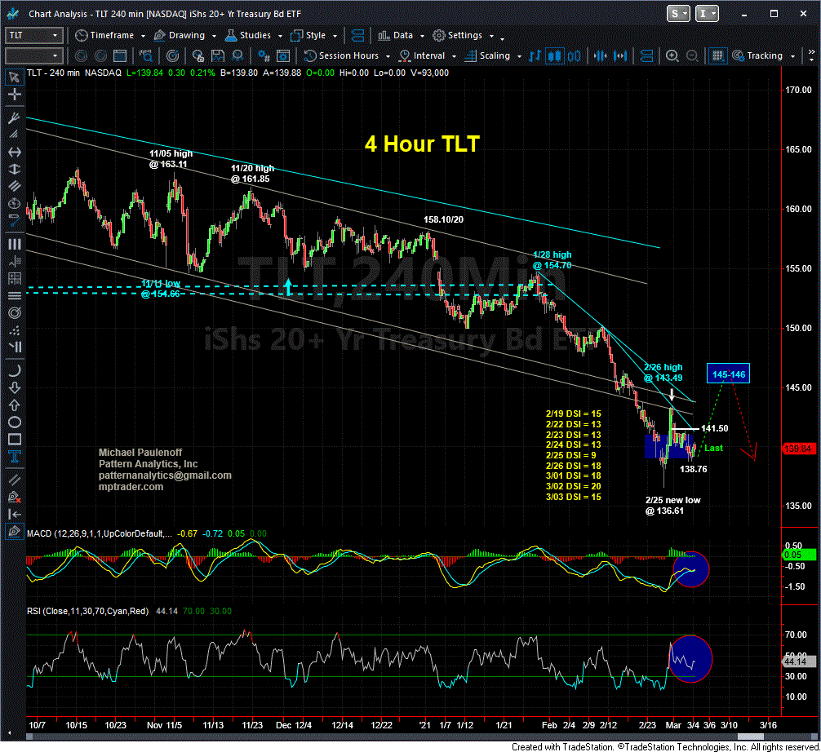821x752 pixels.
Task: Insert a down arrow marker
Action: coord(14,387)
